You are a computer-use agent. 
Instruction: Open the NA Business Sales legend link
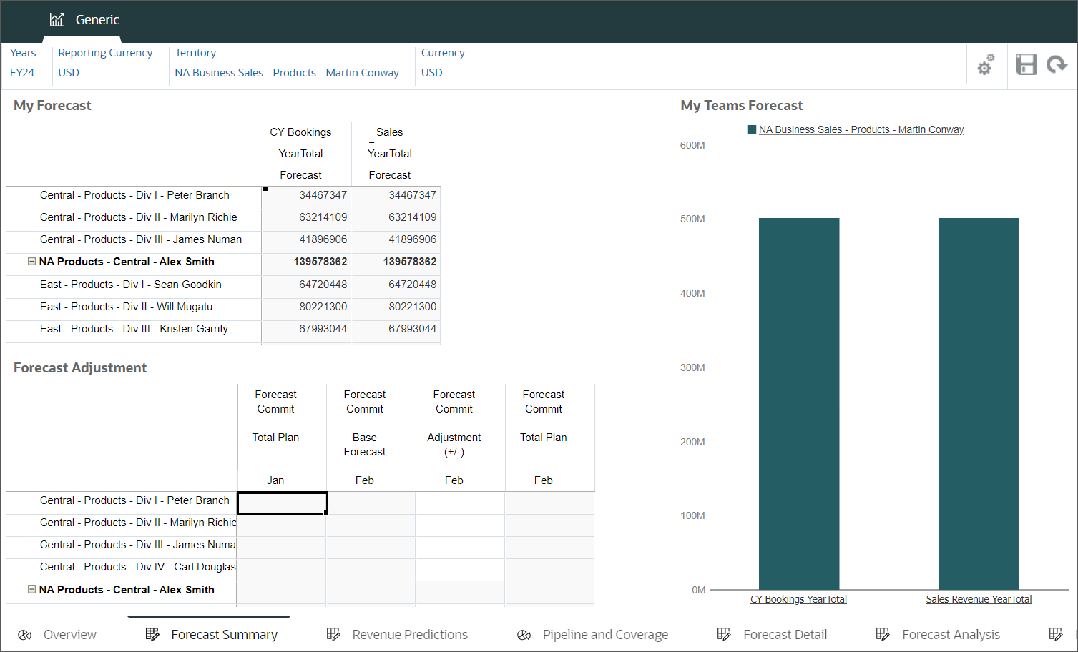pos(862,129)
